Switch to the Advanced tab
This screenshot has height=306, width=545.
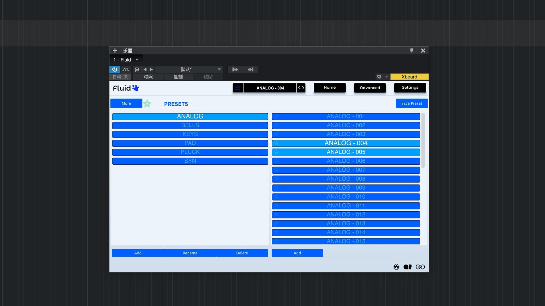pyautogui.click(x=370, y=88)
